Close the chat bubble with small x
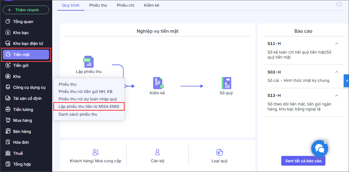Image resolution: width=349 pixels, height=172 pixels. pos(325,142)
